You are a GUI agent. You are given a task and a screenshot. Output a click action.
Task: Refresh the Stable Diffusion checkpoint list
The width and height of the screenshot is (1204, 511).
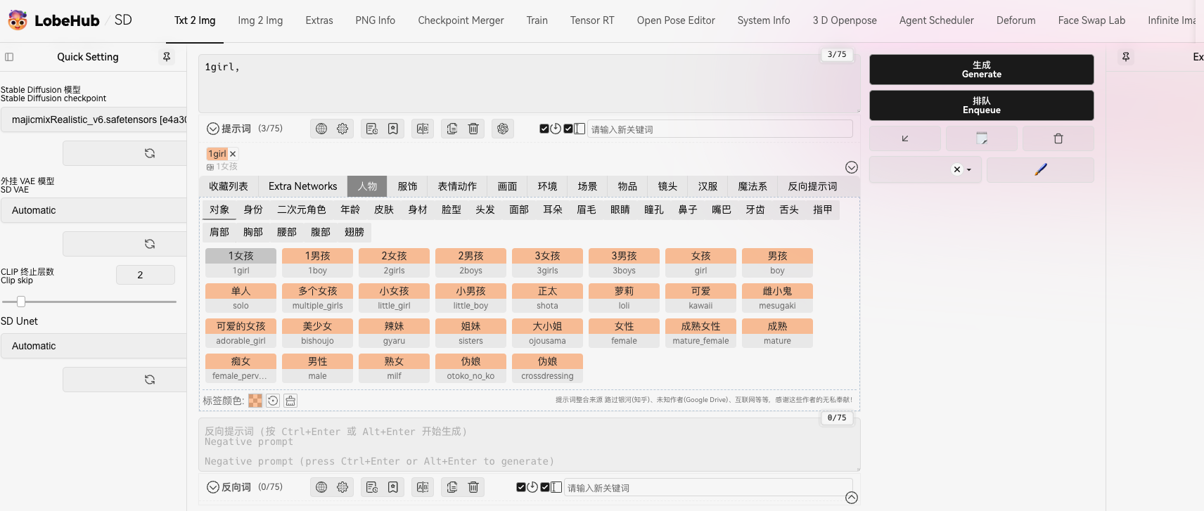pos(150,153)
